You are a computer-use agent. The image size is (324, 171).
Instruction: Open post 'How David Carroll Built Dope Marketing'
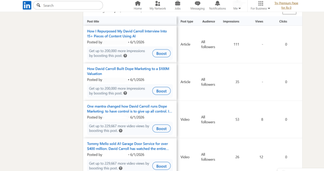click(128, 71)
